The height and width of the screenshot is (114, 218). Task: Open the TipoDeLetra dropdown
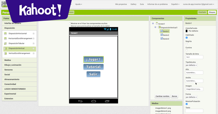[x=191, y=65]
